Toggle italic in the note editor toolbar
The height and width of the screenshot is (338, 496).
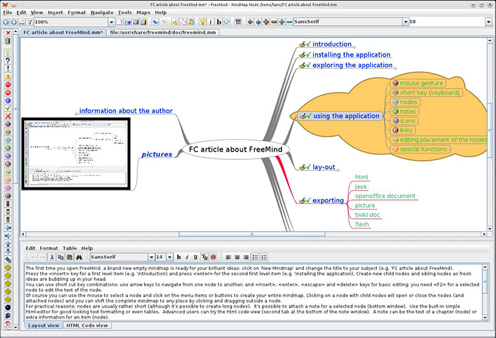tap(187, 257)
